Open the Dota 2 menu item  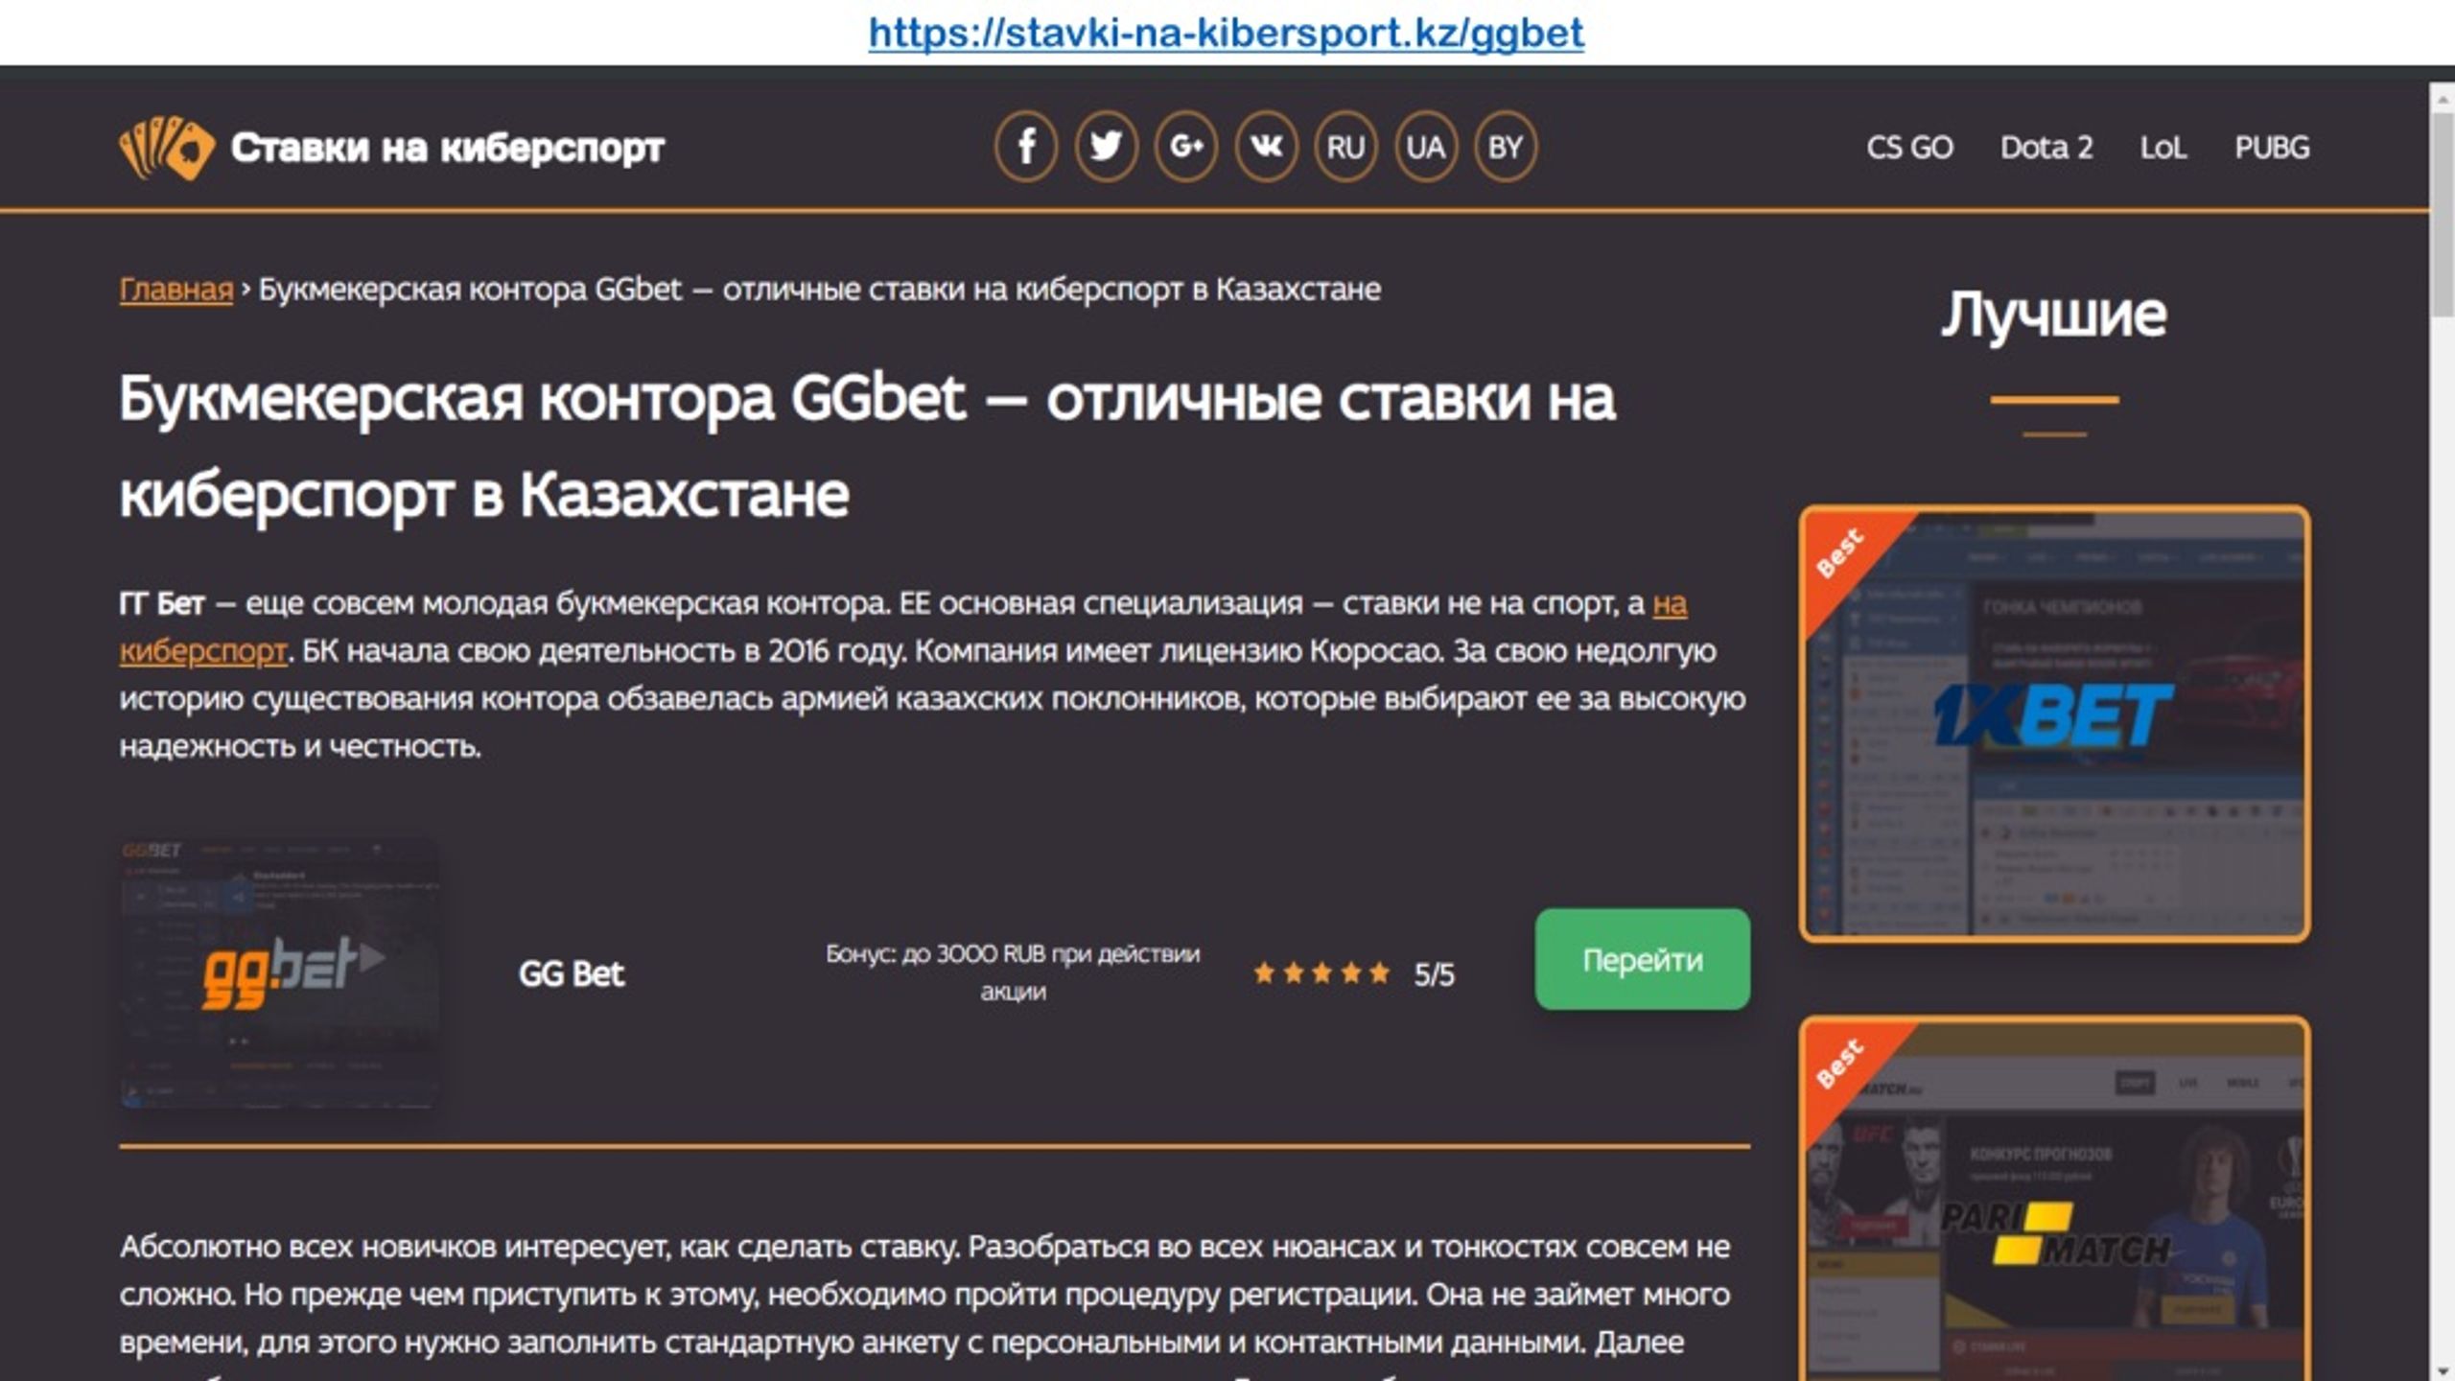pos(2046,148)
